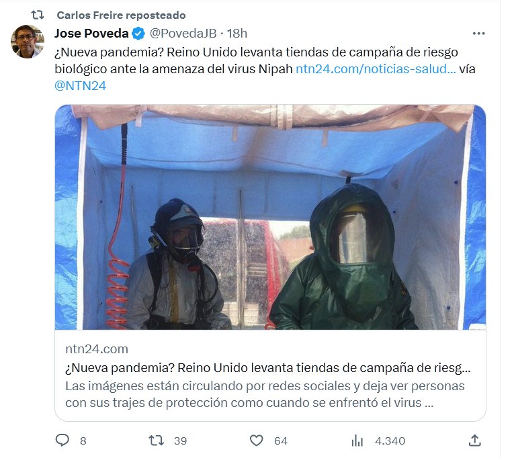Click the share upload icon
Viewport: 512px width, 458px height.
(x=475, y=441)
